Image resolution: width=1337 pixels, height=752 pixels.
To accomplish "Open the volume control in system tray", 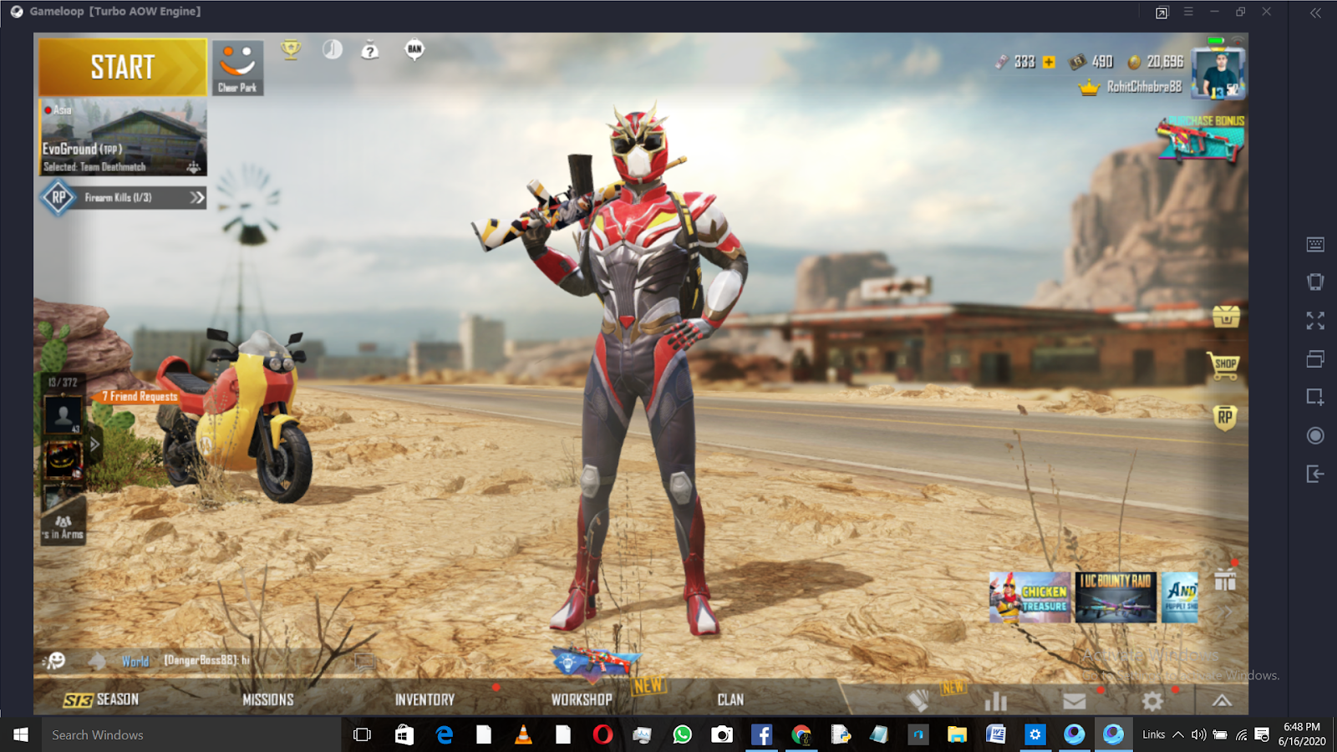I will [x=1198, y=735].
